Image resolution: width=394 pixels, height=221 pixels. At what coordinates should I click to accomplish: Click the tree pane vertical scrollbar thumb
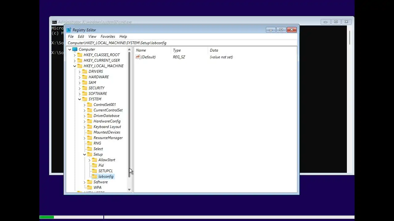tap(129, 115)
